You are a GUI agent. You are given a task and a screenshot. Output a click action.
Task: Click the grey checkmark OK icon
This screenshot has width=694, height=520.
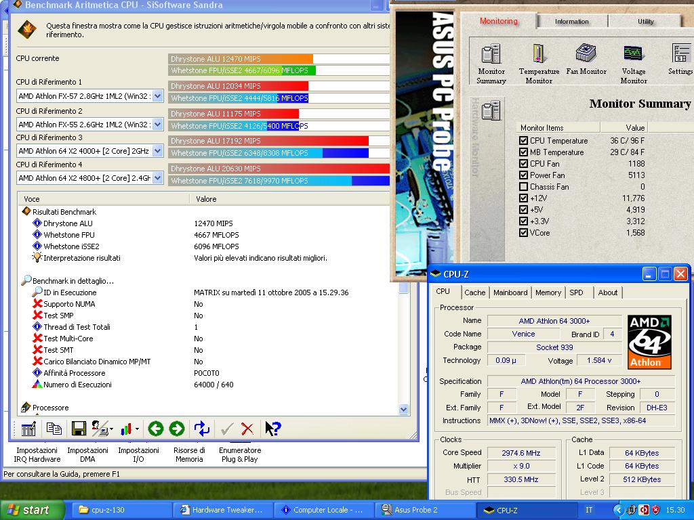click(227, 429)
